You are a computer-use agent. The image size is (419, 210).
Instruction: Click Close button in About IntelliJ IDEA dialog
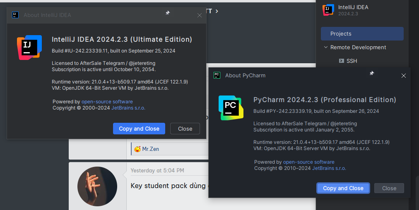tap(185, 129)
